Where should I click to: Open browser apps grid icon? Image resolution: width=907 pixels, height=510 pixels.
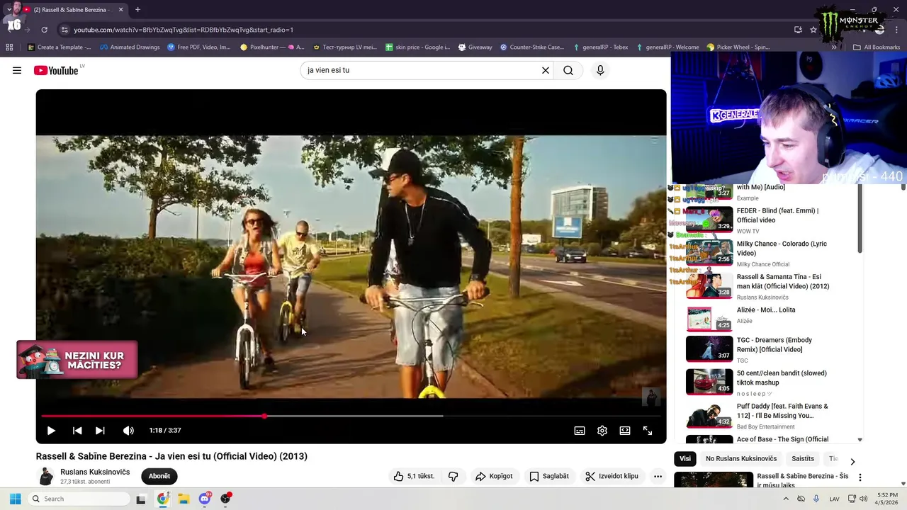(9, 47)
